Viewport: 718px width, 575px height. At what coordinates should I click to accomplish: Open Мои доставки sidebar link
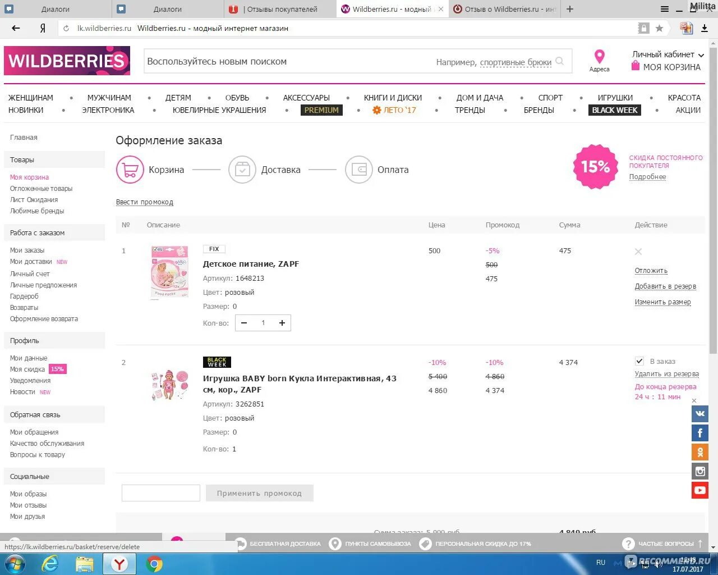[x=31, y=262]
